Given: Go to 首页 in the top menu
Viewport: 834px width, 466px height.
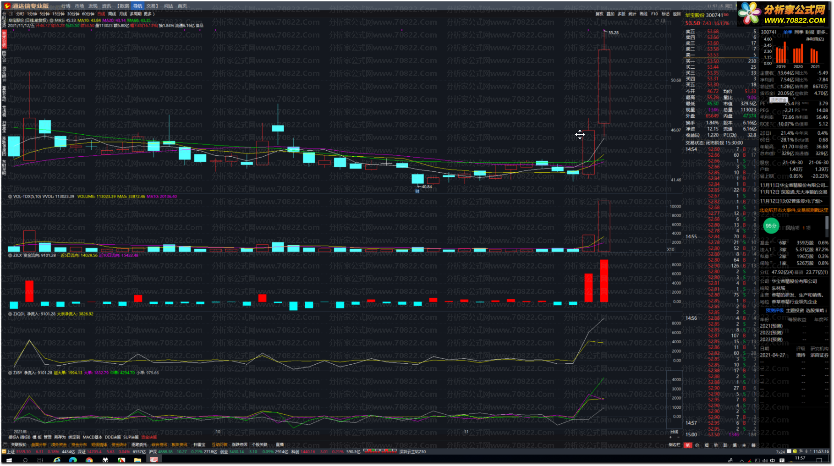Looking at the screenshot, I should pos(182,6).
